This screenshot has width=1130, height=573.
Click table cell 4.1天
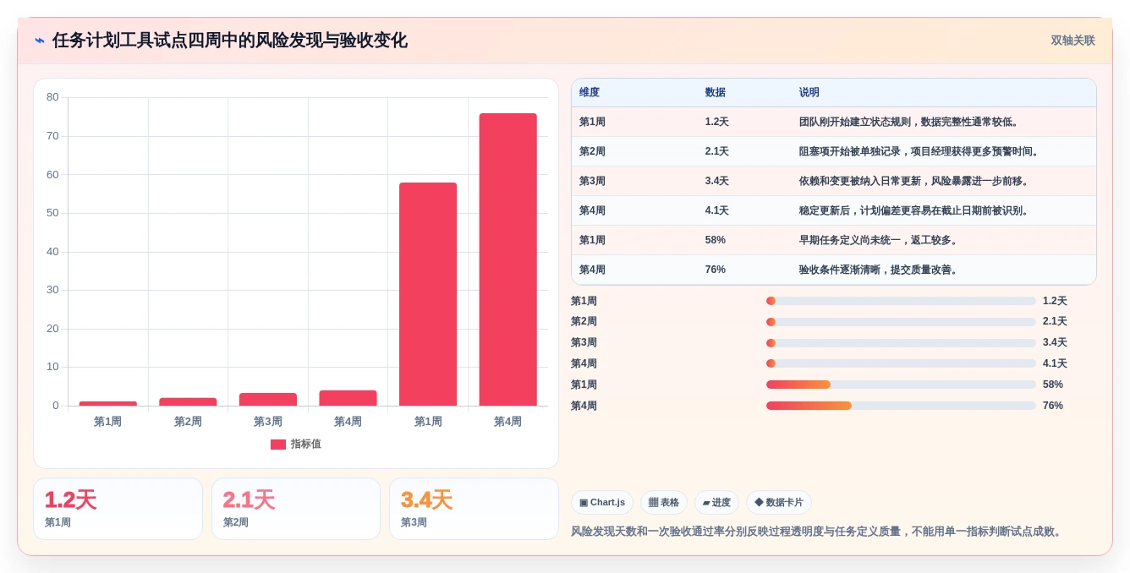pos(717,211)
